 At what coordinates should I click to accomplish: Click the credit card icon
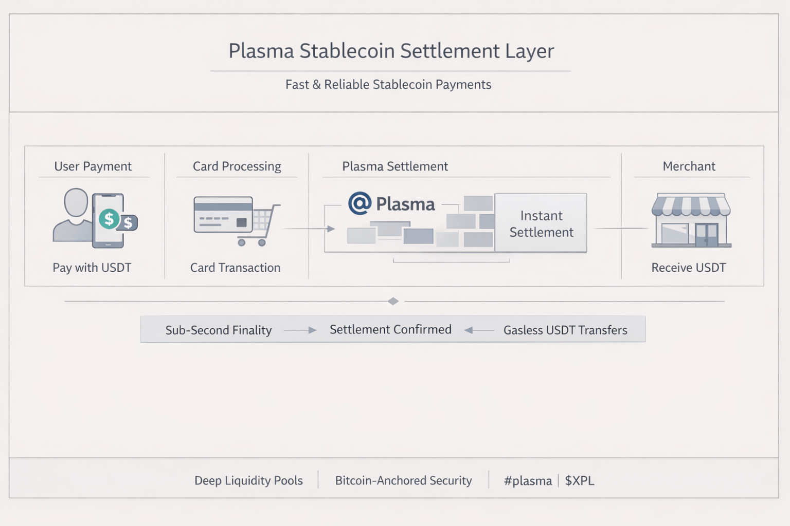tap(223, 214)
